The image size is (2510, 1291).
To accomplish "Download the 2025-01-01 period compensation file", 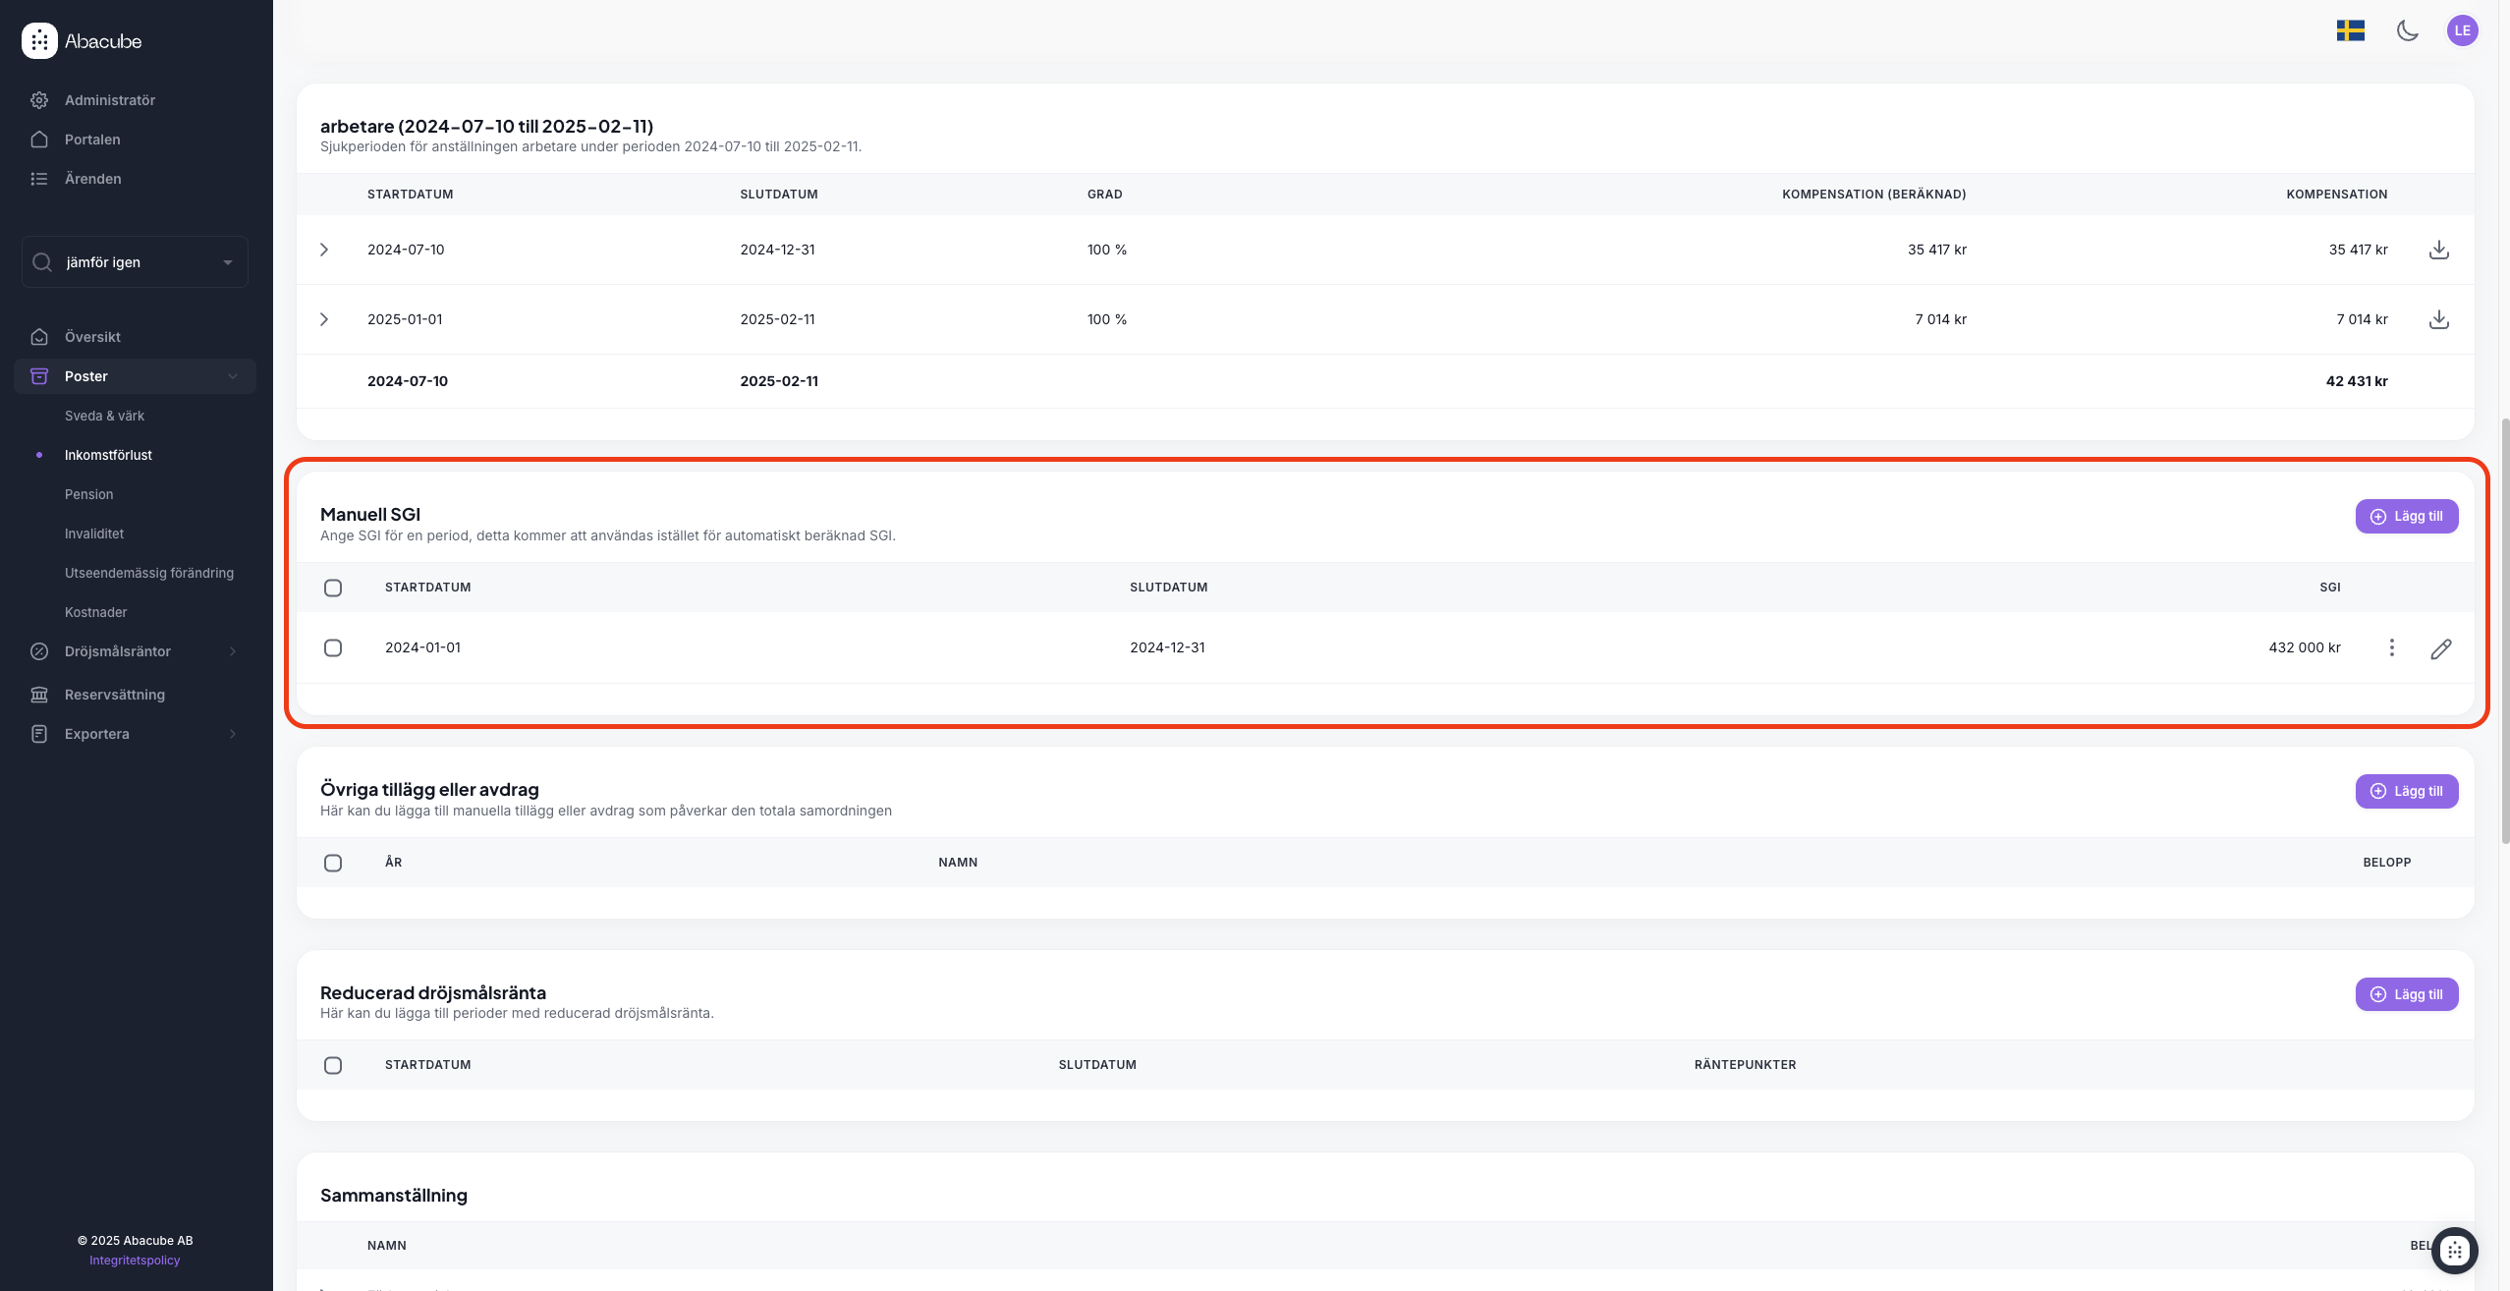I will [2438, 319].
